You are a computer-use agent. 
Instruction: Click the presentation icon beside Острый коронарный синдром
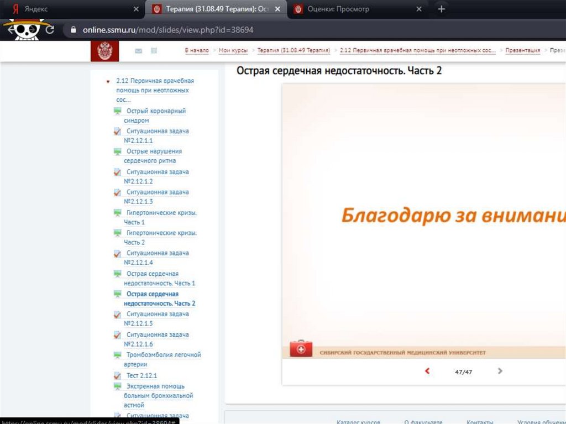(x=117, y=111)
